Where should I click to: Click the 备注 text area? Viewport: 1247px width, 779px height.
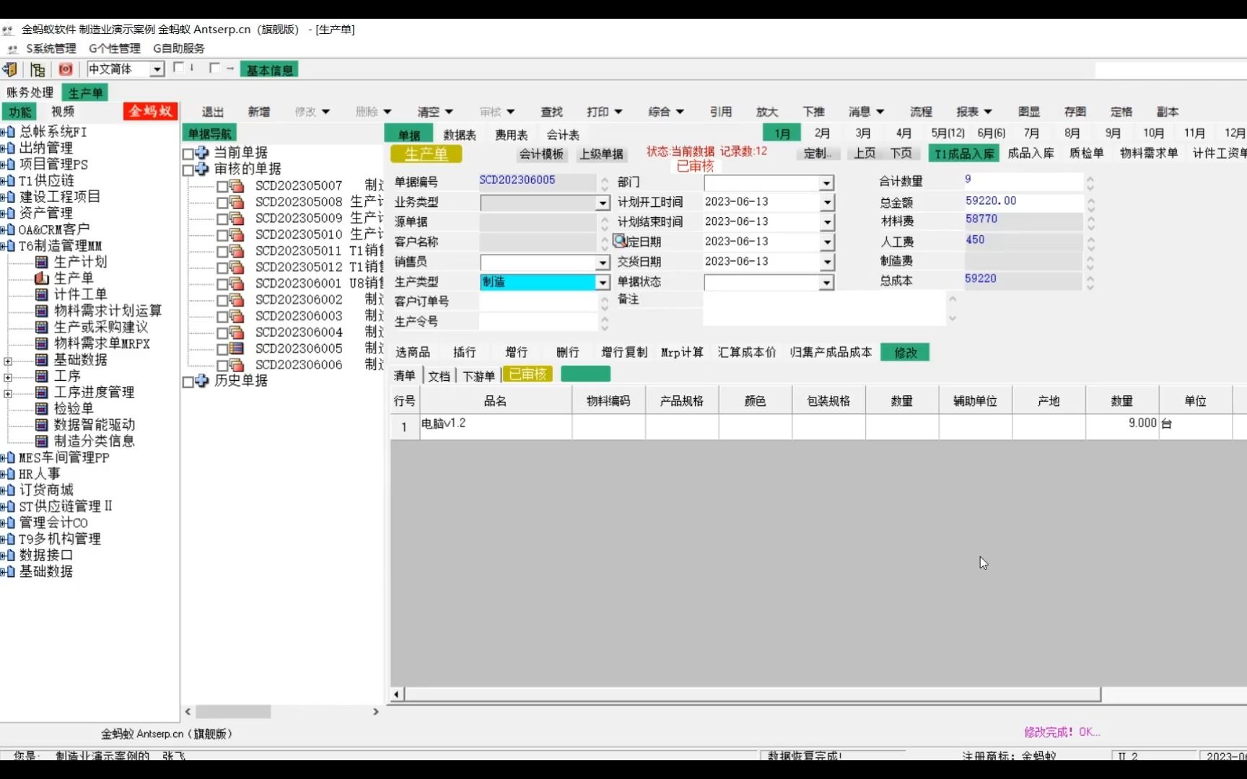click(825, 309)
